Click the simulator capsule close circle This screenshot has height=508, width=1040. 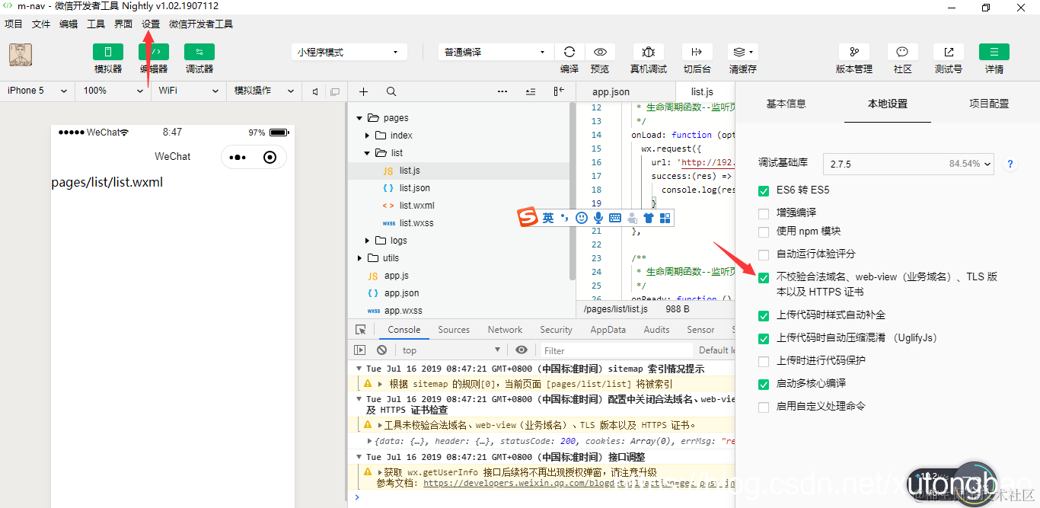click(x=270, y=158)
